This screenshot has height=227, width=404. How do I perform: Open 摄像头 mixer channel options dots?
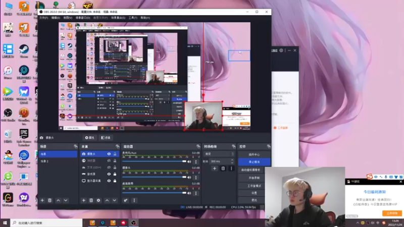196,178
